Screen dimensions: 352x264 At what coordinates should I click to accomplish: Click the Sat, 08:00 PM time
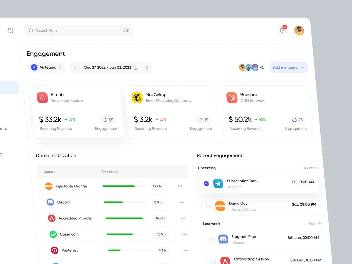[x=304, y=204]
